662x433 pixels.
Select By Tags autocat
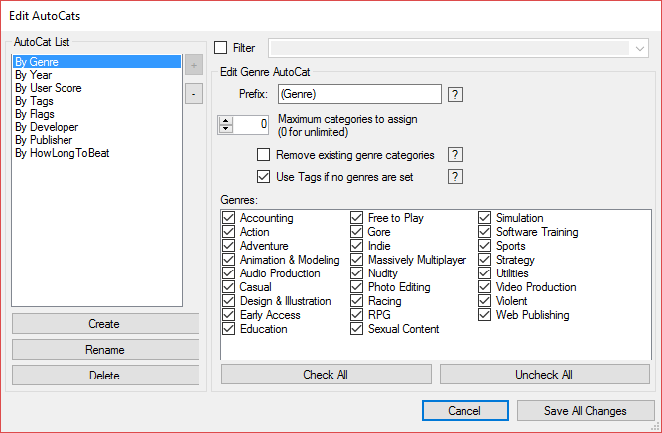pos(96,101)
